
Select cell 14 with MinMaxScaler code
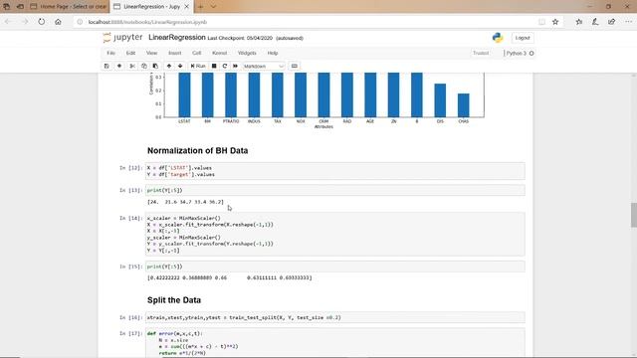(x=334, y=235)
